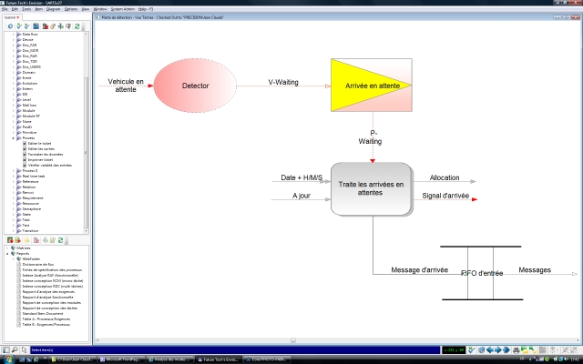Expand the Requirement tree node
This screenshot has height=364, width=583.
click(14, 198)
